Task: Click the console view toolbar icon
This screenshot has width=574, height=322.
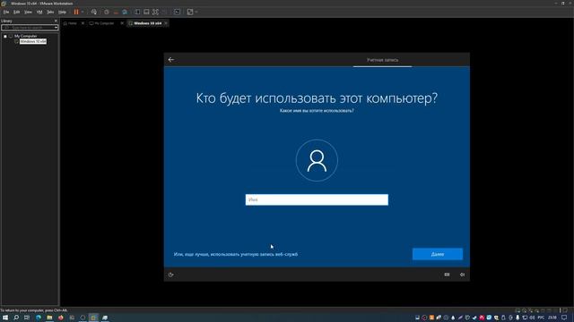Action: pos(177,12)
